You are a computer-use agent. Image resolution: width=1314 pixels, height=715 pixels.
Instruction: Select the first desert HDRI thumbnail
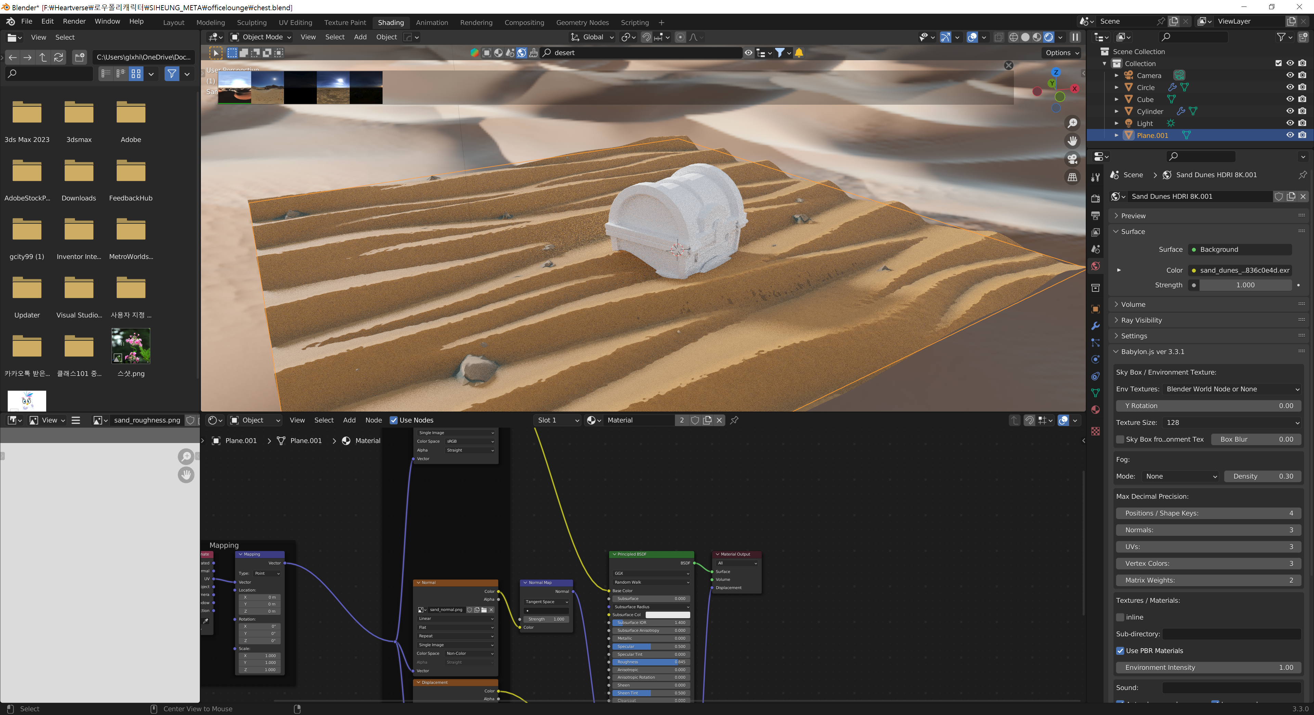[x=235, y=87]
